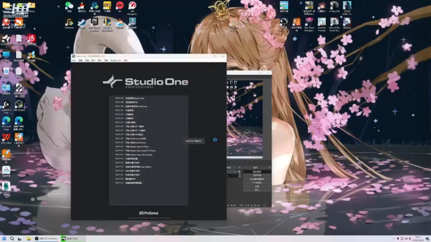Click the OBS preview canvas thumbnail

coord(245,119)
